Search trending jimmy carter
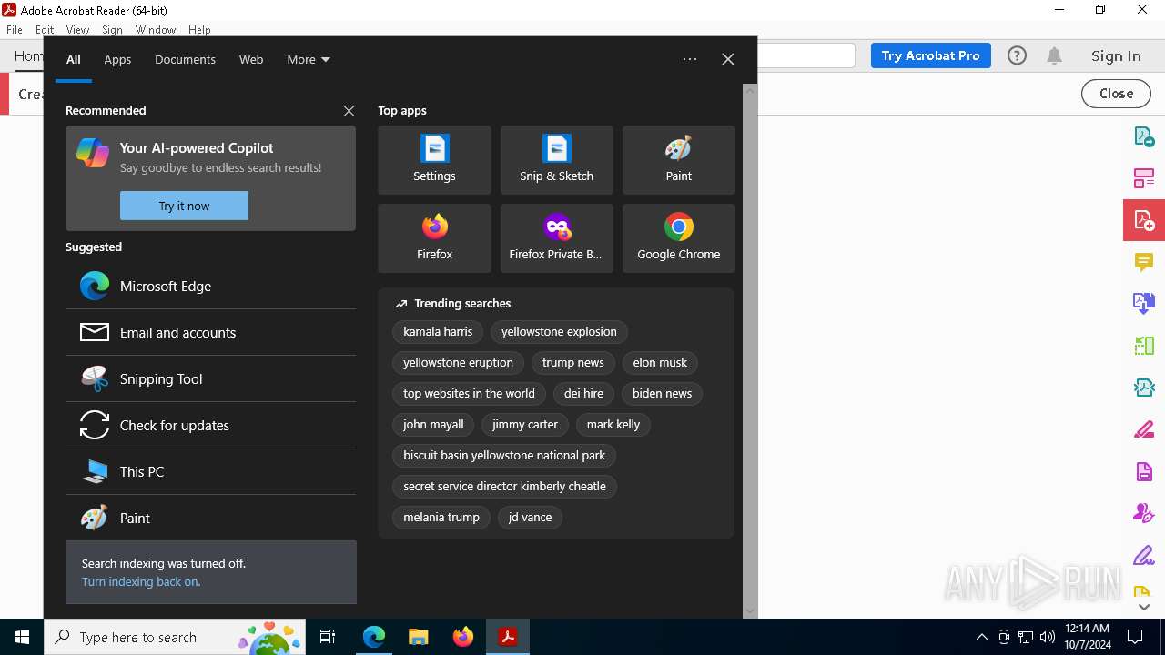Screen dimensions: 1165x655 tap(525, 425)
